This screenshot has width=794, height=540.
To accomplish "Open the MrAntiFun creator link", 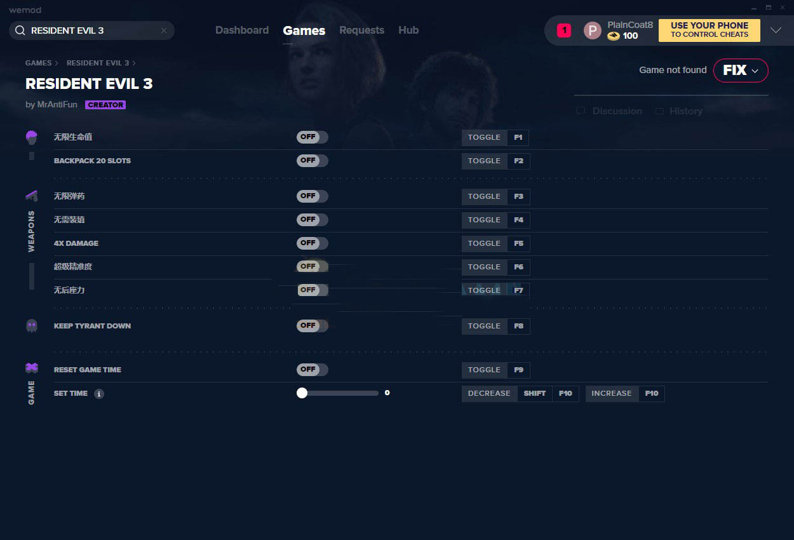I will click(x=58, y=105).
